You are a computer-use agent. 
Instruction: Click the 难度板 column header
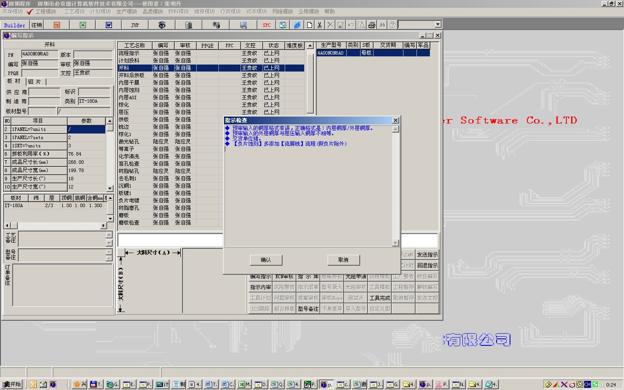point(295,45)
